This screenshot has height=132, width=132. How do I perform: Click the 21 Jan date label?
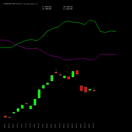click(x=43, y=126)
